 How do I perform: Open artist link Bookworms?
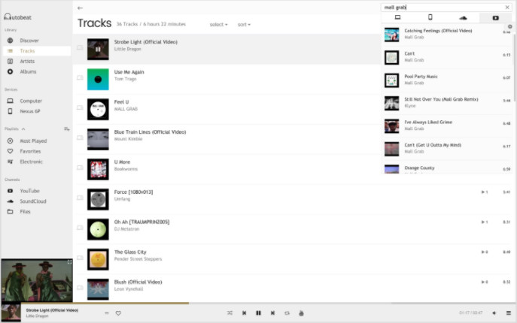click(x=126, y=169)
